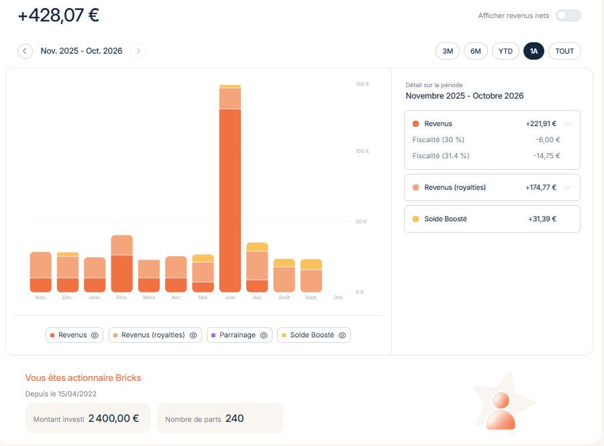Click Depuis le 15/04/2022 text
The image size is (604, 446).
coord(61,394)
